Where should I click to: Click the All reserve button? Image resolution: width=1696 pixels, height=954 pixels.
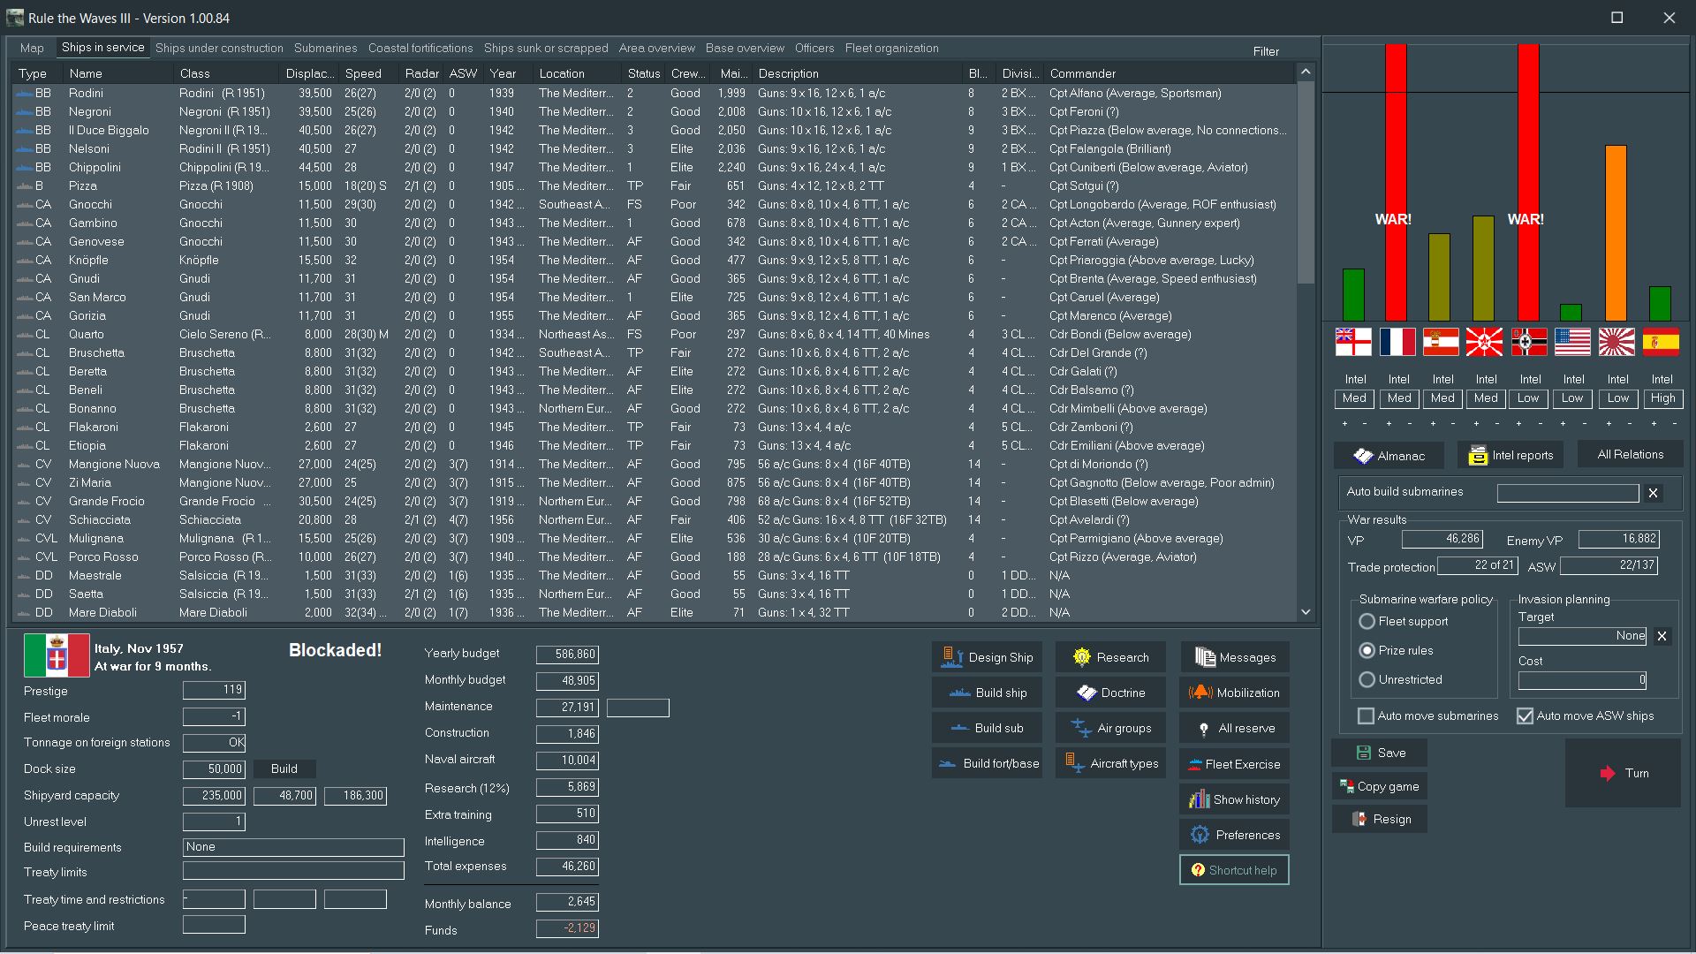coord(1234,728)
